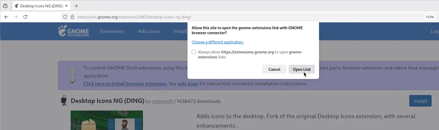Click the forward navigation arrow

(16, 17)
